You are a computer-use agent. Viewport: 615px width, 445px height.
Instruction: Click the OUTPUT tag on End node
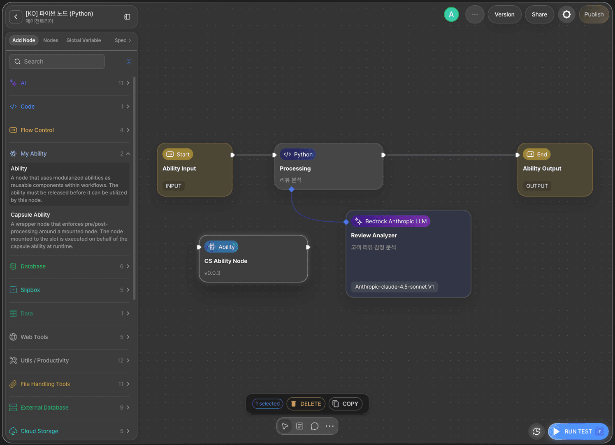point(537,186)
